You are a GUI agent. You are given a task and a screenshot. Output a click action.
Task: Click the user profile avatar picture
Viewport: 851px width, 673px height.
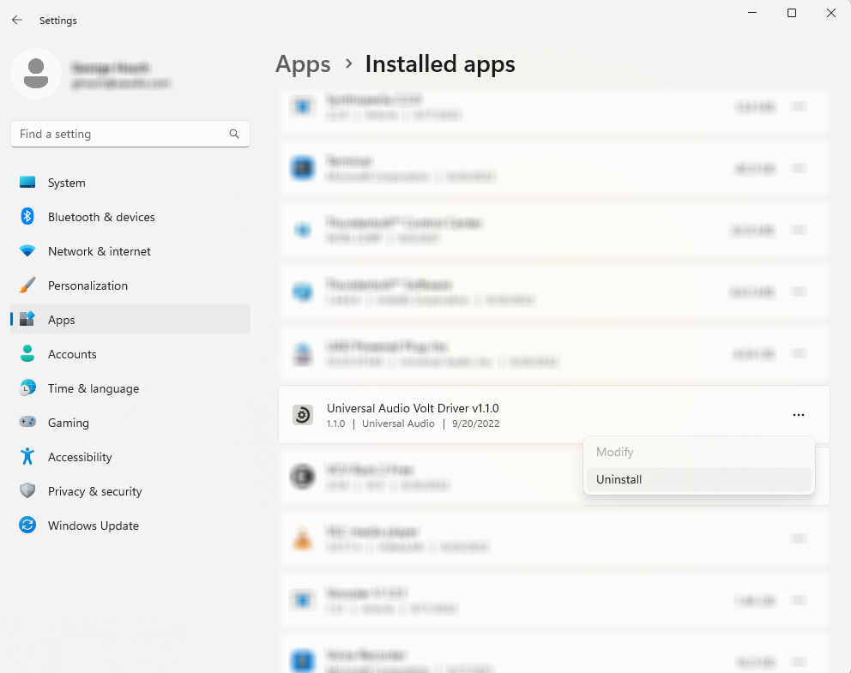[x=36, y=74]
